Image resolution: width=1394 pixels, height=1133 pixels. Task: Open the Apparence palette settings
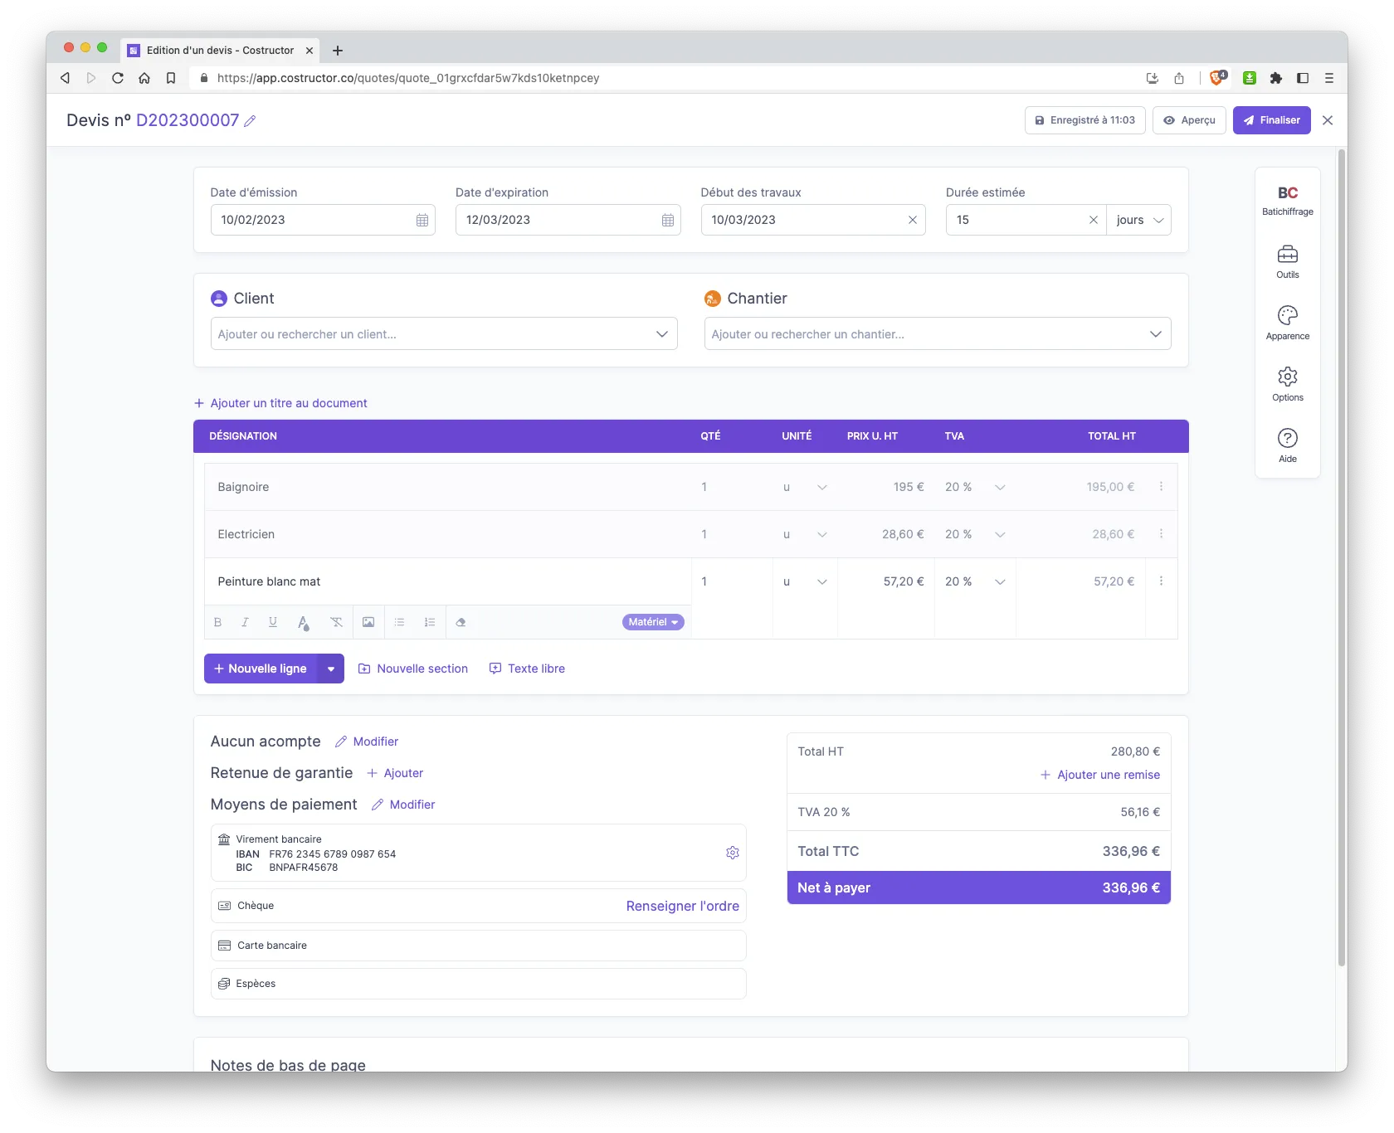[x=1287, y=323]
